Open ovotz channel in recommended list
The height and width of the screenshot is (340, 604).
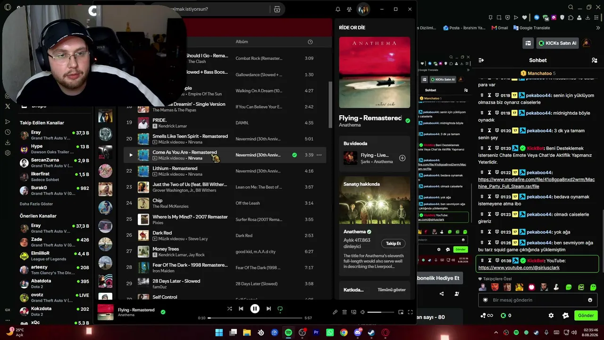click(x=54, y=297)
